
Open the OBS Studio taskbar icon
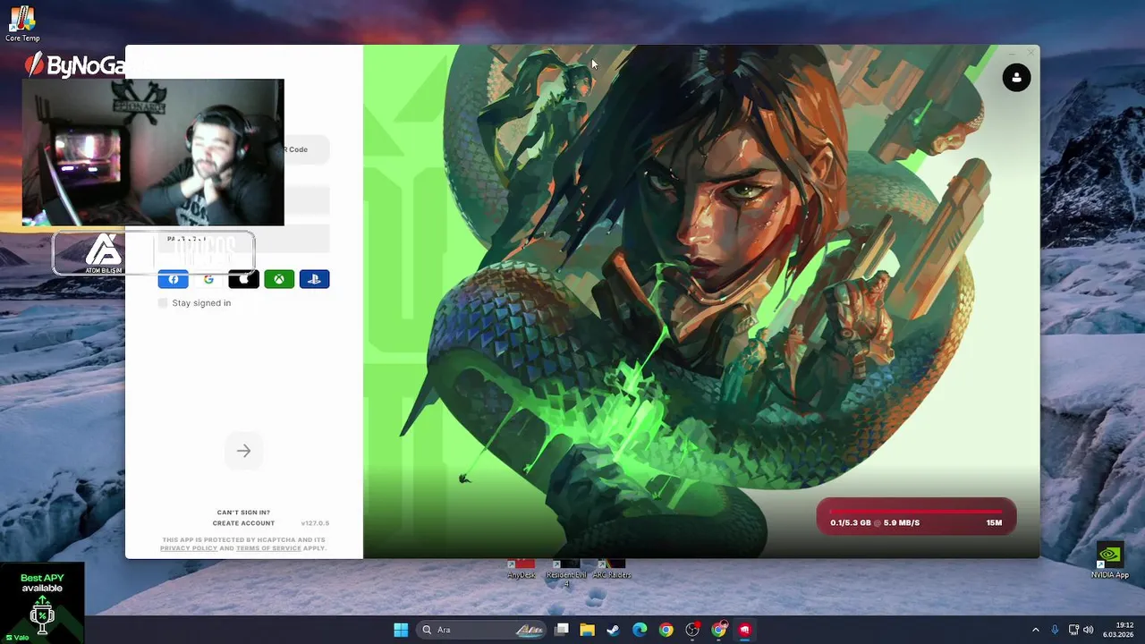[x=692, y=630]
